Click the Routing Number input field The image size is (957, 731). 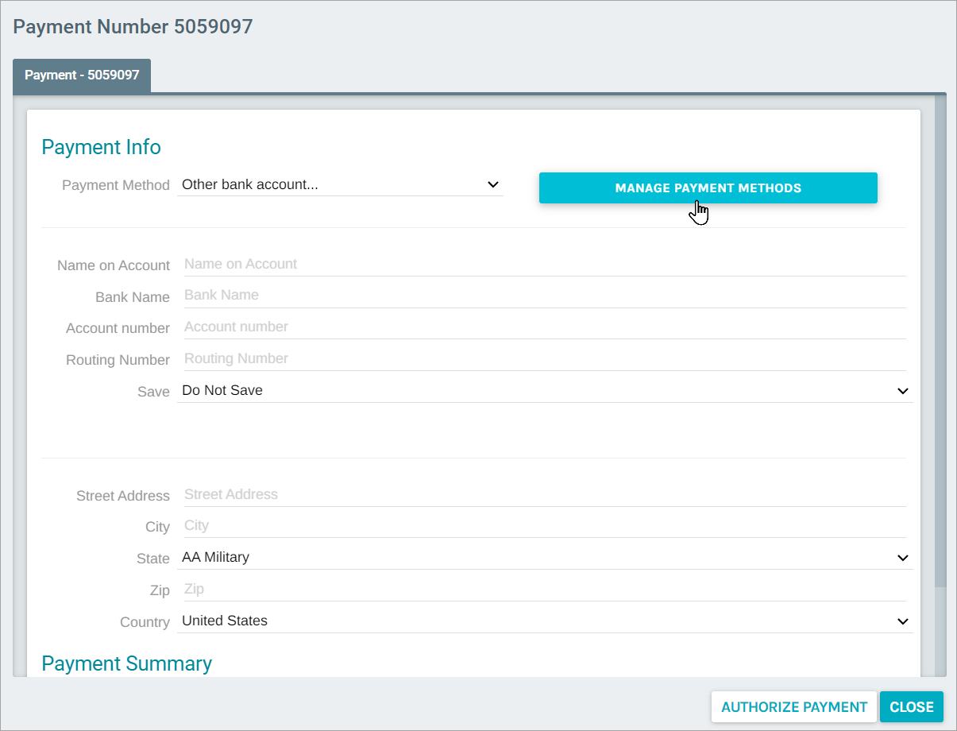coord(545,358)
